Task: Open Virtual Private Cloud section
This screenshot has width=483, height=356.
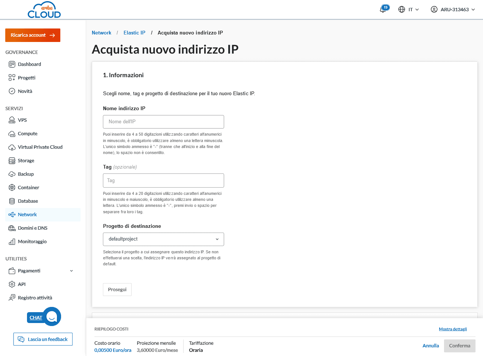Action: pos(40,147)
